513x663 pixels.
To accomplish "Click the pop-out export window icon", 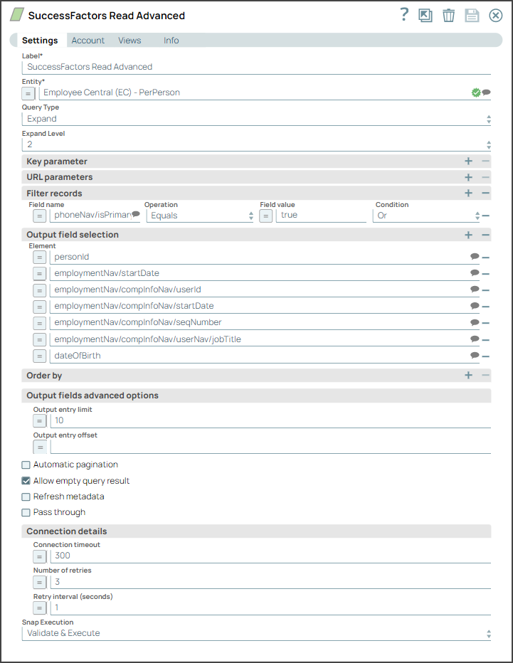I will [x=425, y=16].
